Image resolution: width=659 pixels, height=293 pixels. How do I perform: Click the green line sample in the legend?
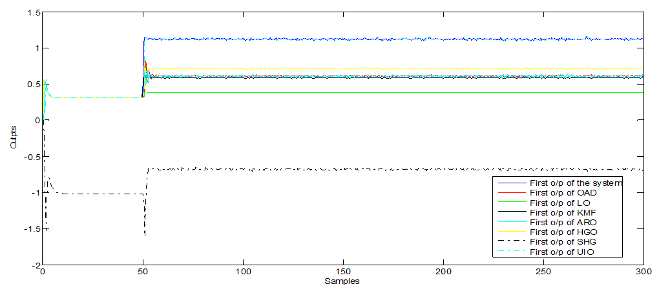(x=510, y=202)
